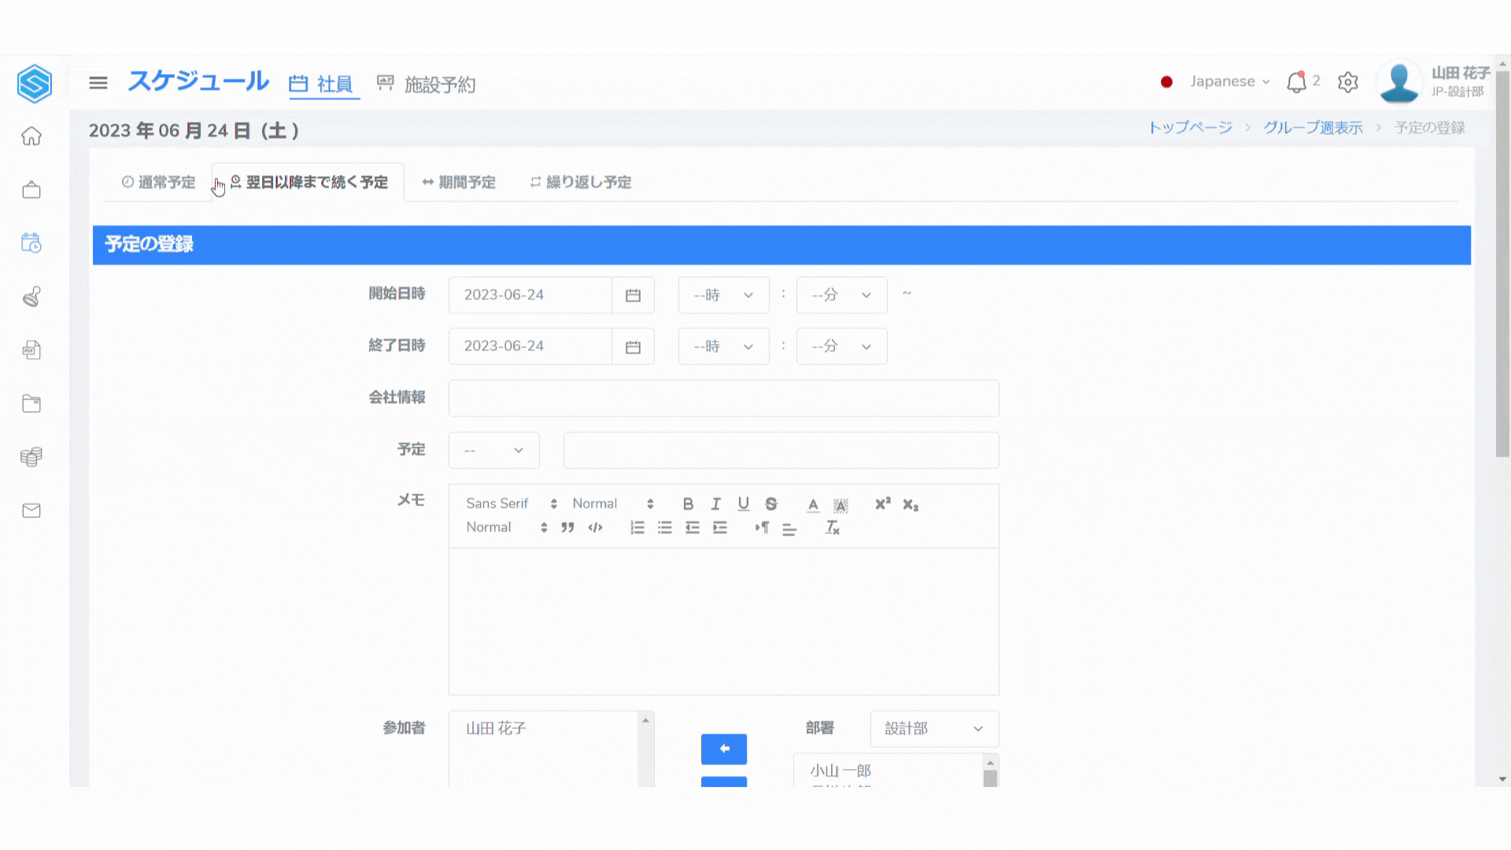This screenshot has height=850, width=1511.
Task: Toggle italic formatting in memo editor
Action: point(715,504)
